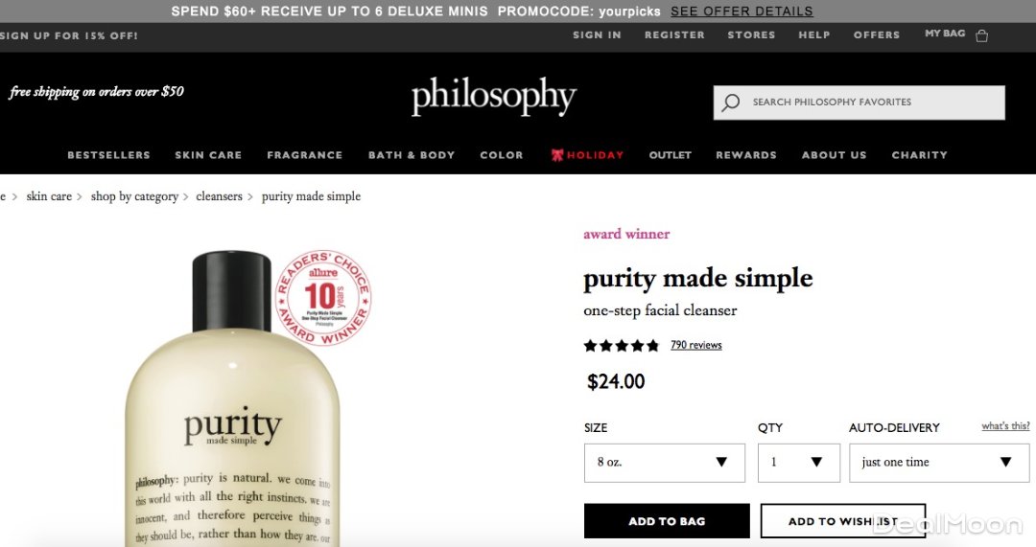Viewport: 1036px width, 547px height.
Task: Click the philosophy logo
Action: pyautogui.click(x=494, y=97)
